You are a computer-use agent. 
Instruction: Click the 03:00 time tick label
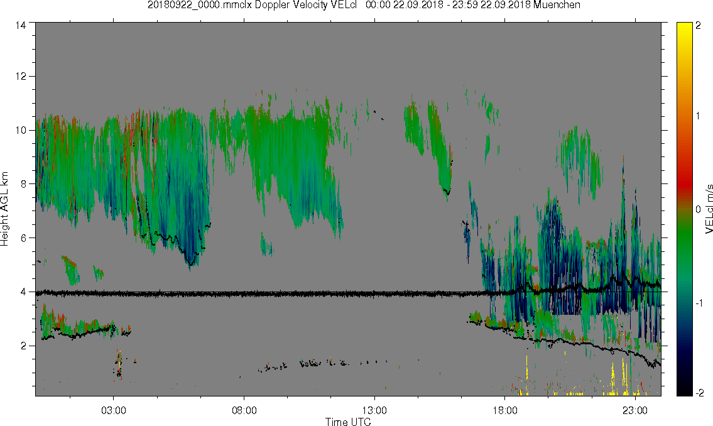coord(113,410)
